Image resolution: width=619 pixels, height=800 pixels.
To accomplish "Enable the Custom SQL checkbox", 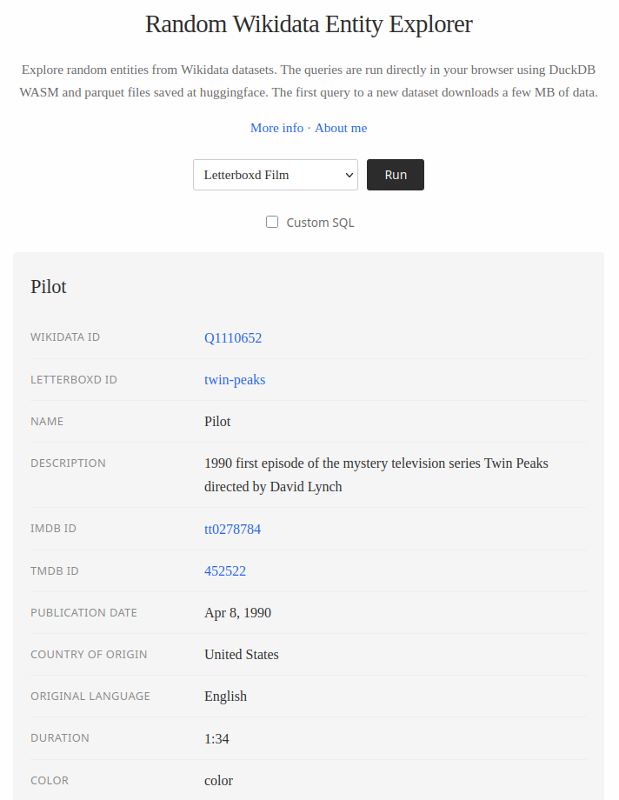I will (x=272, y=222).
